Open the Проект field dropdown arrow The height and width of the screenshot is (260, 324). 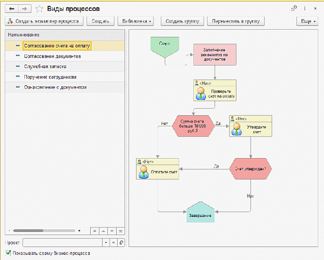click(x=106, y=243)
